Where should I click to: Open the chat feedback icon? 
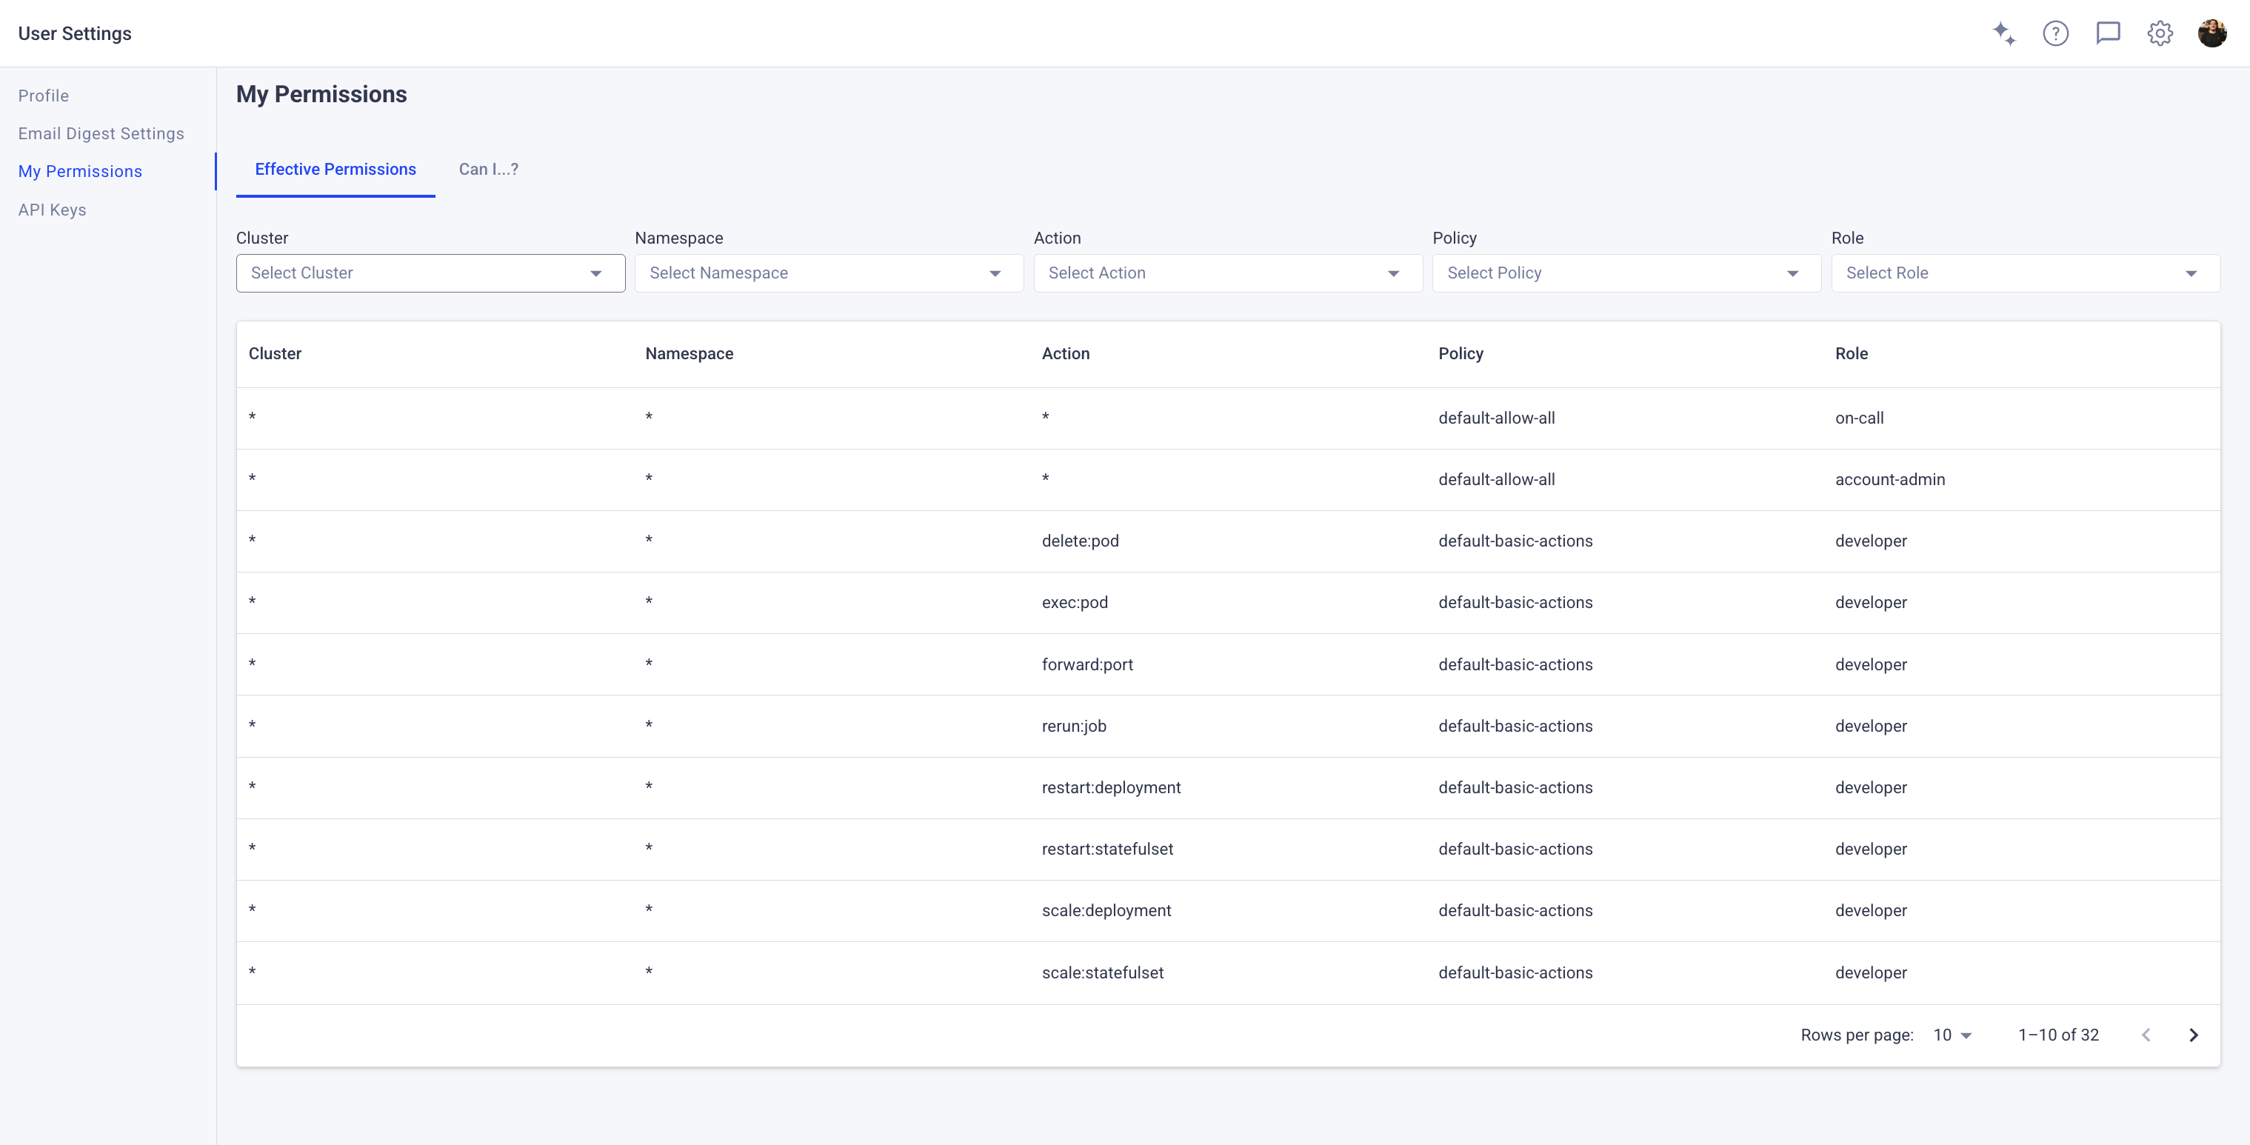pos(2108,34)
